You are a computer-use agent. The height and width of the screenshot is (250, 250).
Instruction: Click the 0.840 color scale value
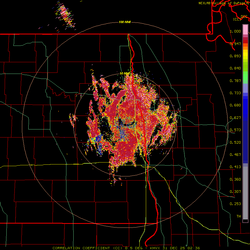(235, 68)
